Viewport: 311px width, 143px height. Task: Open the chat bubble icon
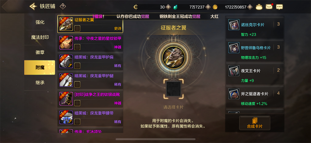pyautogui.click(x=279, y=7)
